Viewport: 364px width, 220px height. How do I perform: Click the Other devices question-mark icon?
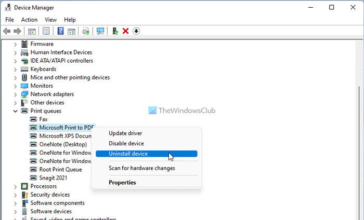click(24, 103)
